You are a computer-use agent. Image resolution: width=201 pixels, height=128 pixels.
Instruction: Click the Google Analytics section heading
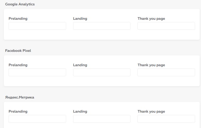pos(20,4)
